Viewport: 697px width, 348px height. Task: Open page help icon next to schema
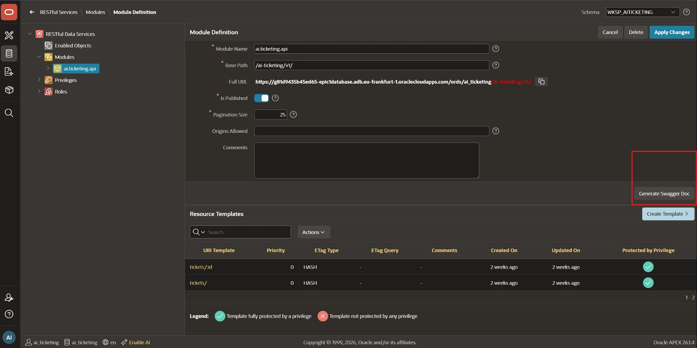coord(686,12)
